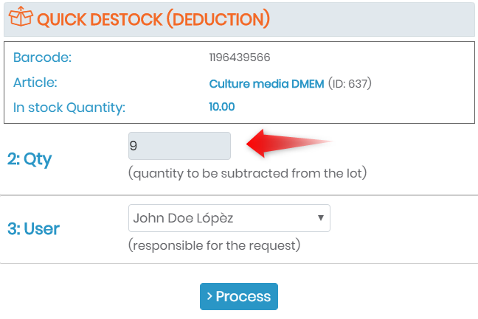Screen dimensions: 478x319
Task: Open the Culture media DMEM article link
Action: (x=266, y=84)
